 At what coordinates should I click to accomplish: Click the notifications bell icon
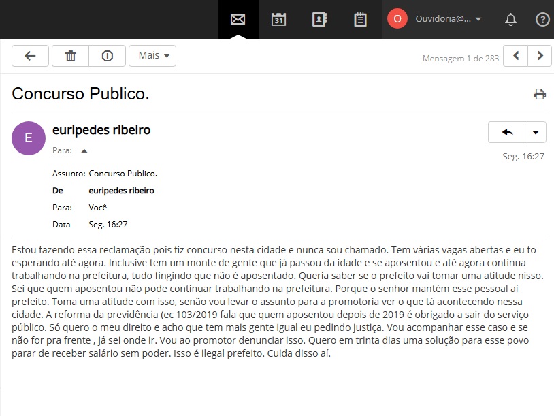510,19
